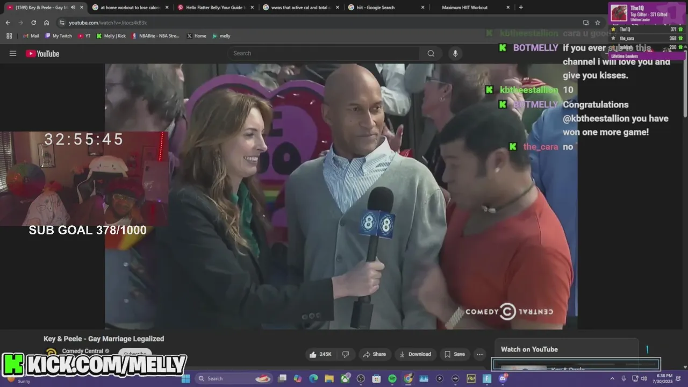Open Xbox app from the taskbar

[345, 378]
